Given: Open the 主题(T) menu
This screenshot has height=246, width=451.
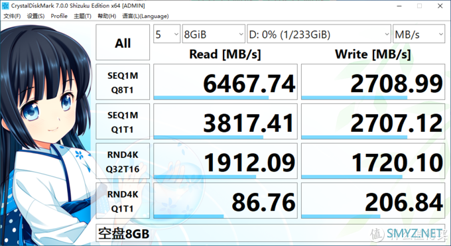Looking at the screenshot, I should (82, 16).
